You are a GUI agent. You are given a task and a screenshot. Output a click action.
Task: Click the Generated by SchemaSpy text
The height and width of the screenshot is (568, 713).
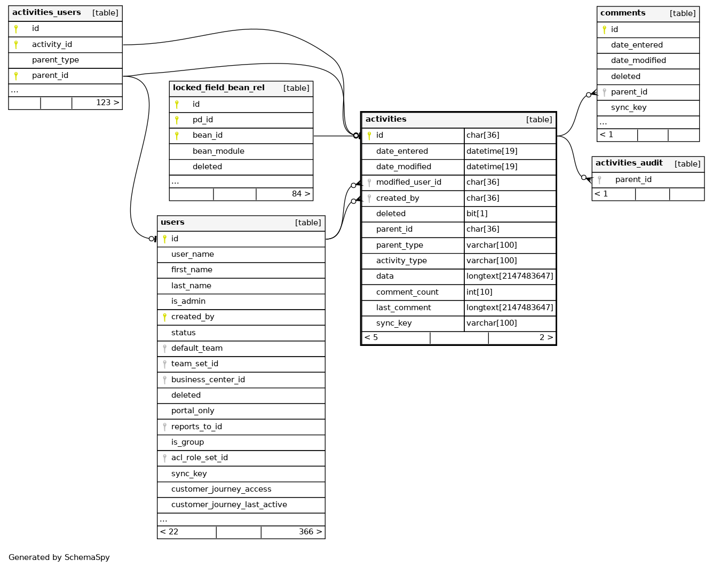click(59, 557)
